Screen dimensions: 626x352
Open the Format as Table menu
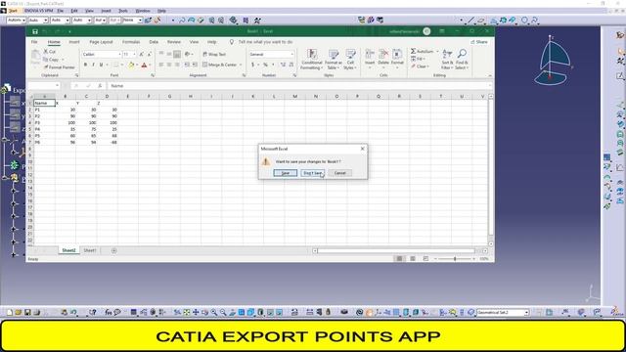pyautogui.click(x=334, y=60)
